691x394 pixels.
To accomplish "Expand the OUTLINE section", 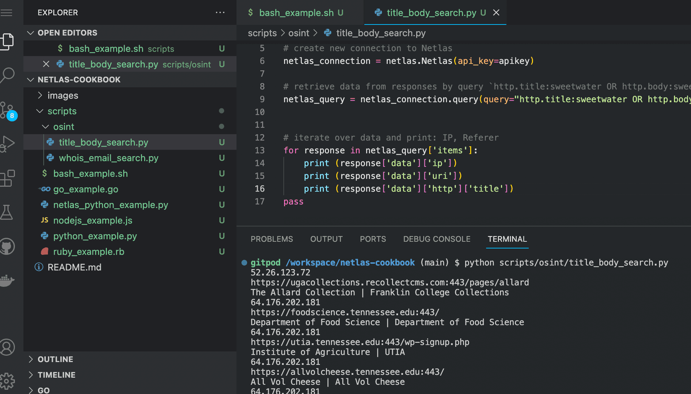I will [55, 359].
